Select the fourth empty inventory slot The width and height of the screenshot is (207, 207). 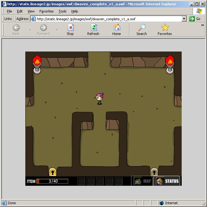pos(109,181)
